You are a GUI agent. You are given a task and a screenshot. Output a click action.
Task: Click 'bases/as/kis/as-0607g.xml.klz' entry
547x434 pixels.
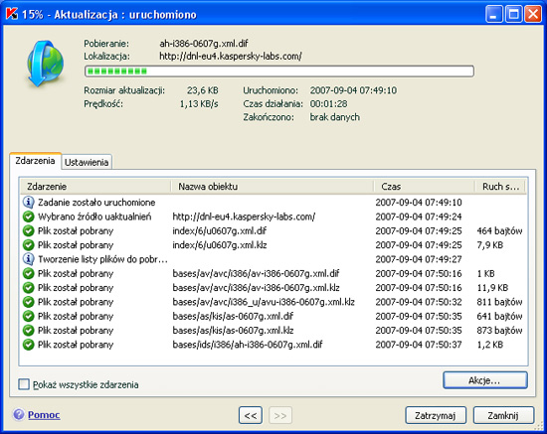point(233,330)
